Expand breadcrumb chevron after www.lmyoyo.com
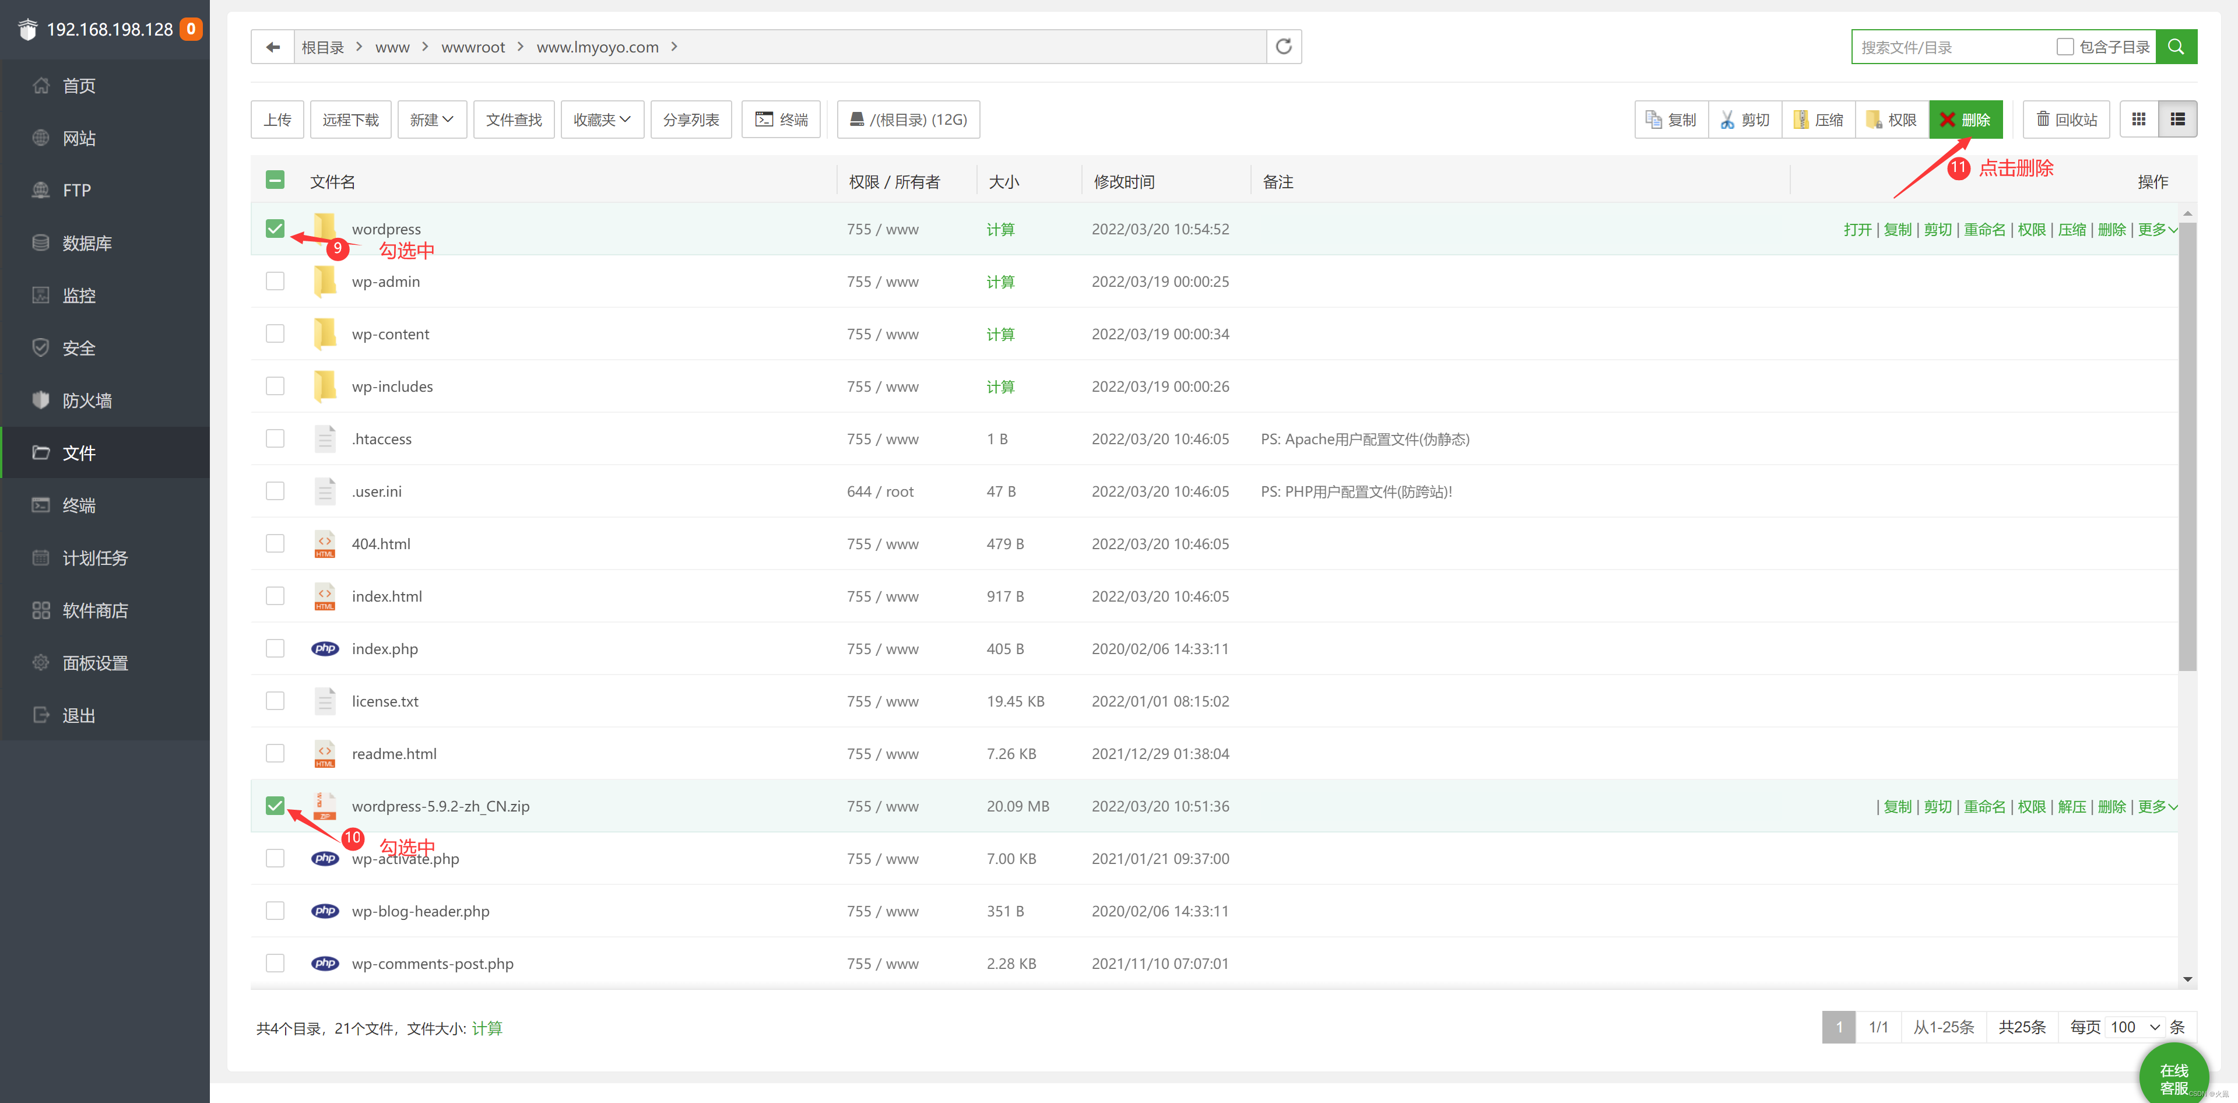Viewport: 2238px width, 1103px height. point(674,46)
